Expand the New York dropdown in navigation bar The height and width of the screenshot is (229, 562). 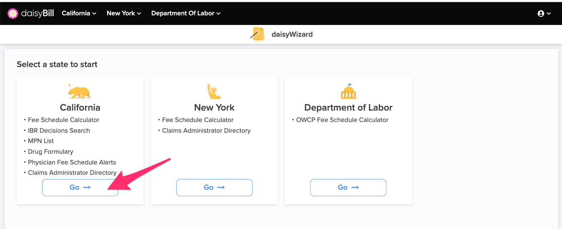pos(124,13)
